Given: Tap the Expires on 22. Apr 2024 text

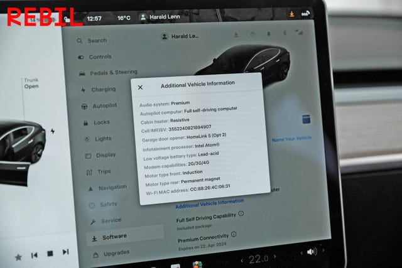Looking at the screenshot, I should (202, 247).
